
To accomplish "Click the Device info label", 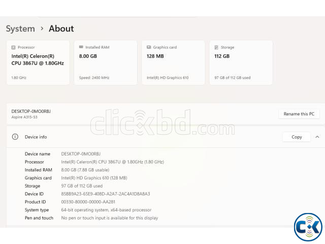I will 36,137.
